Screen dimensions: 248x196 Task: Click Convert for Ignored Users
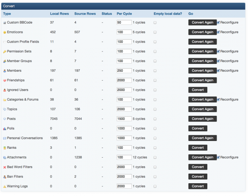(198, 90)
